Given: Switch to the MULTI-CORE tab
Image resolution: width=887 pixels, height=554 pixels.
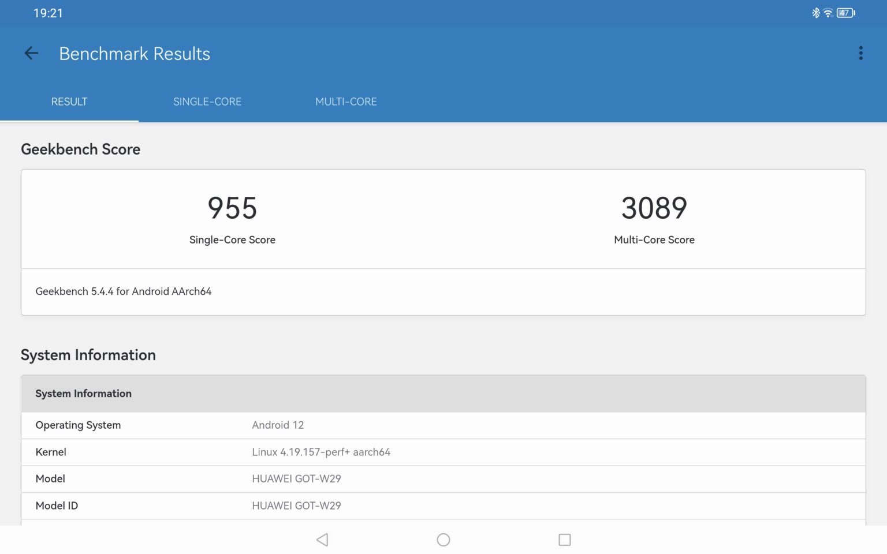Looking at the screenshot, I should (x=346, y=102).
